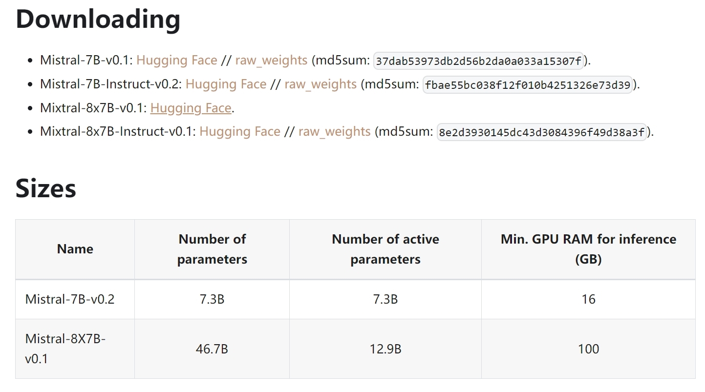Open Hugging Face link for Mistral-7B-Instruct-v0.2
This screenshot has width=705, height=392.
point(226,84)
